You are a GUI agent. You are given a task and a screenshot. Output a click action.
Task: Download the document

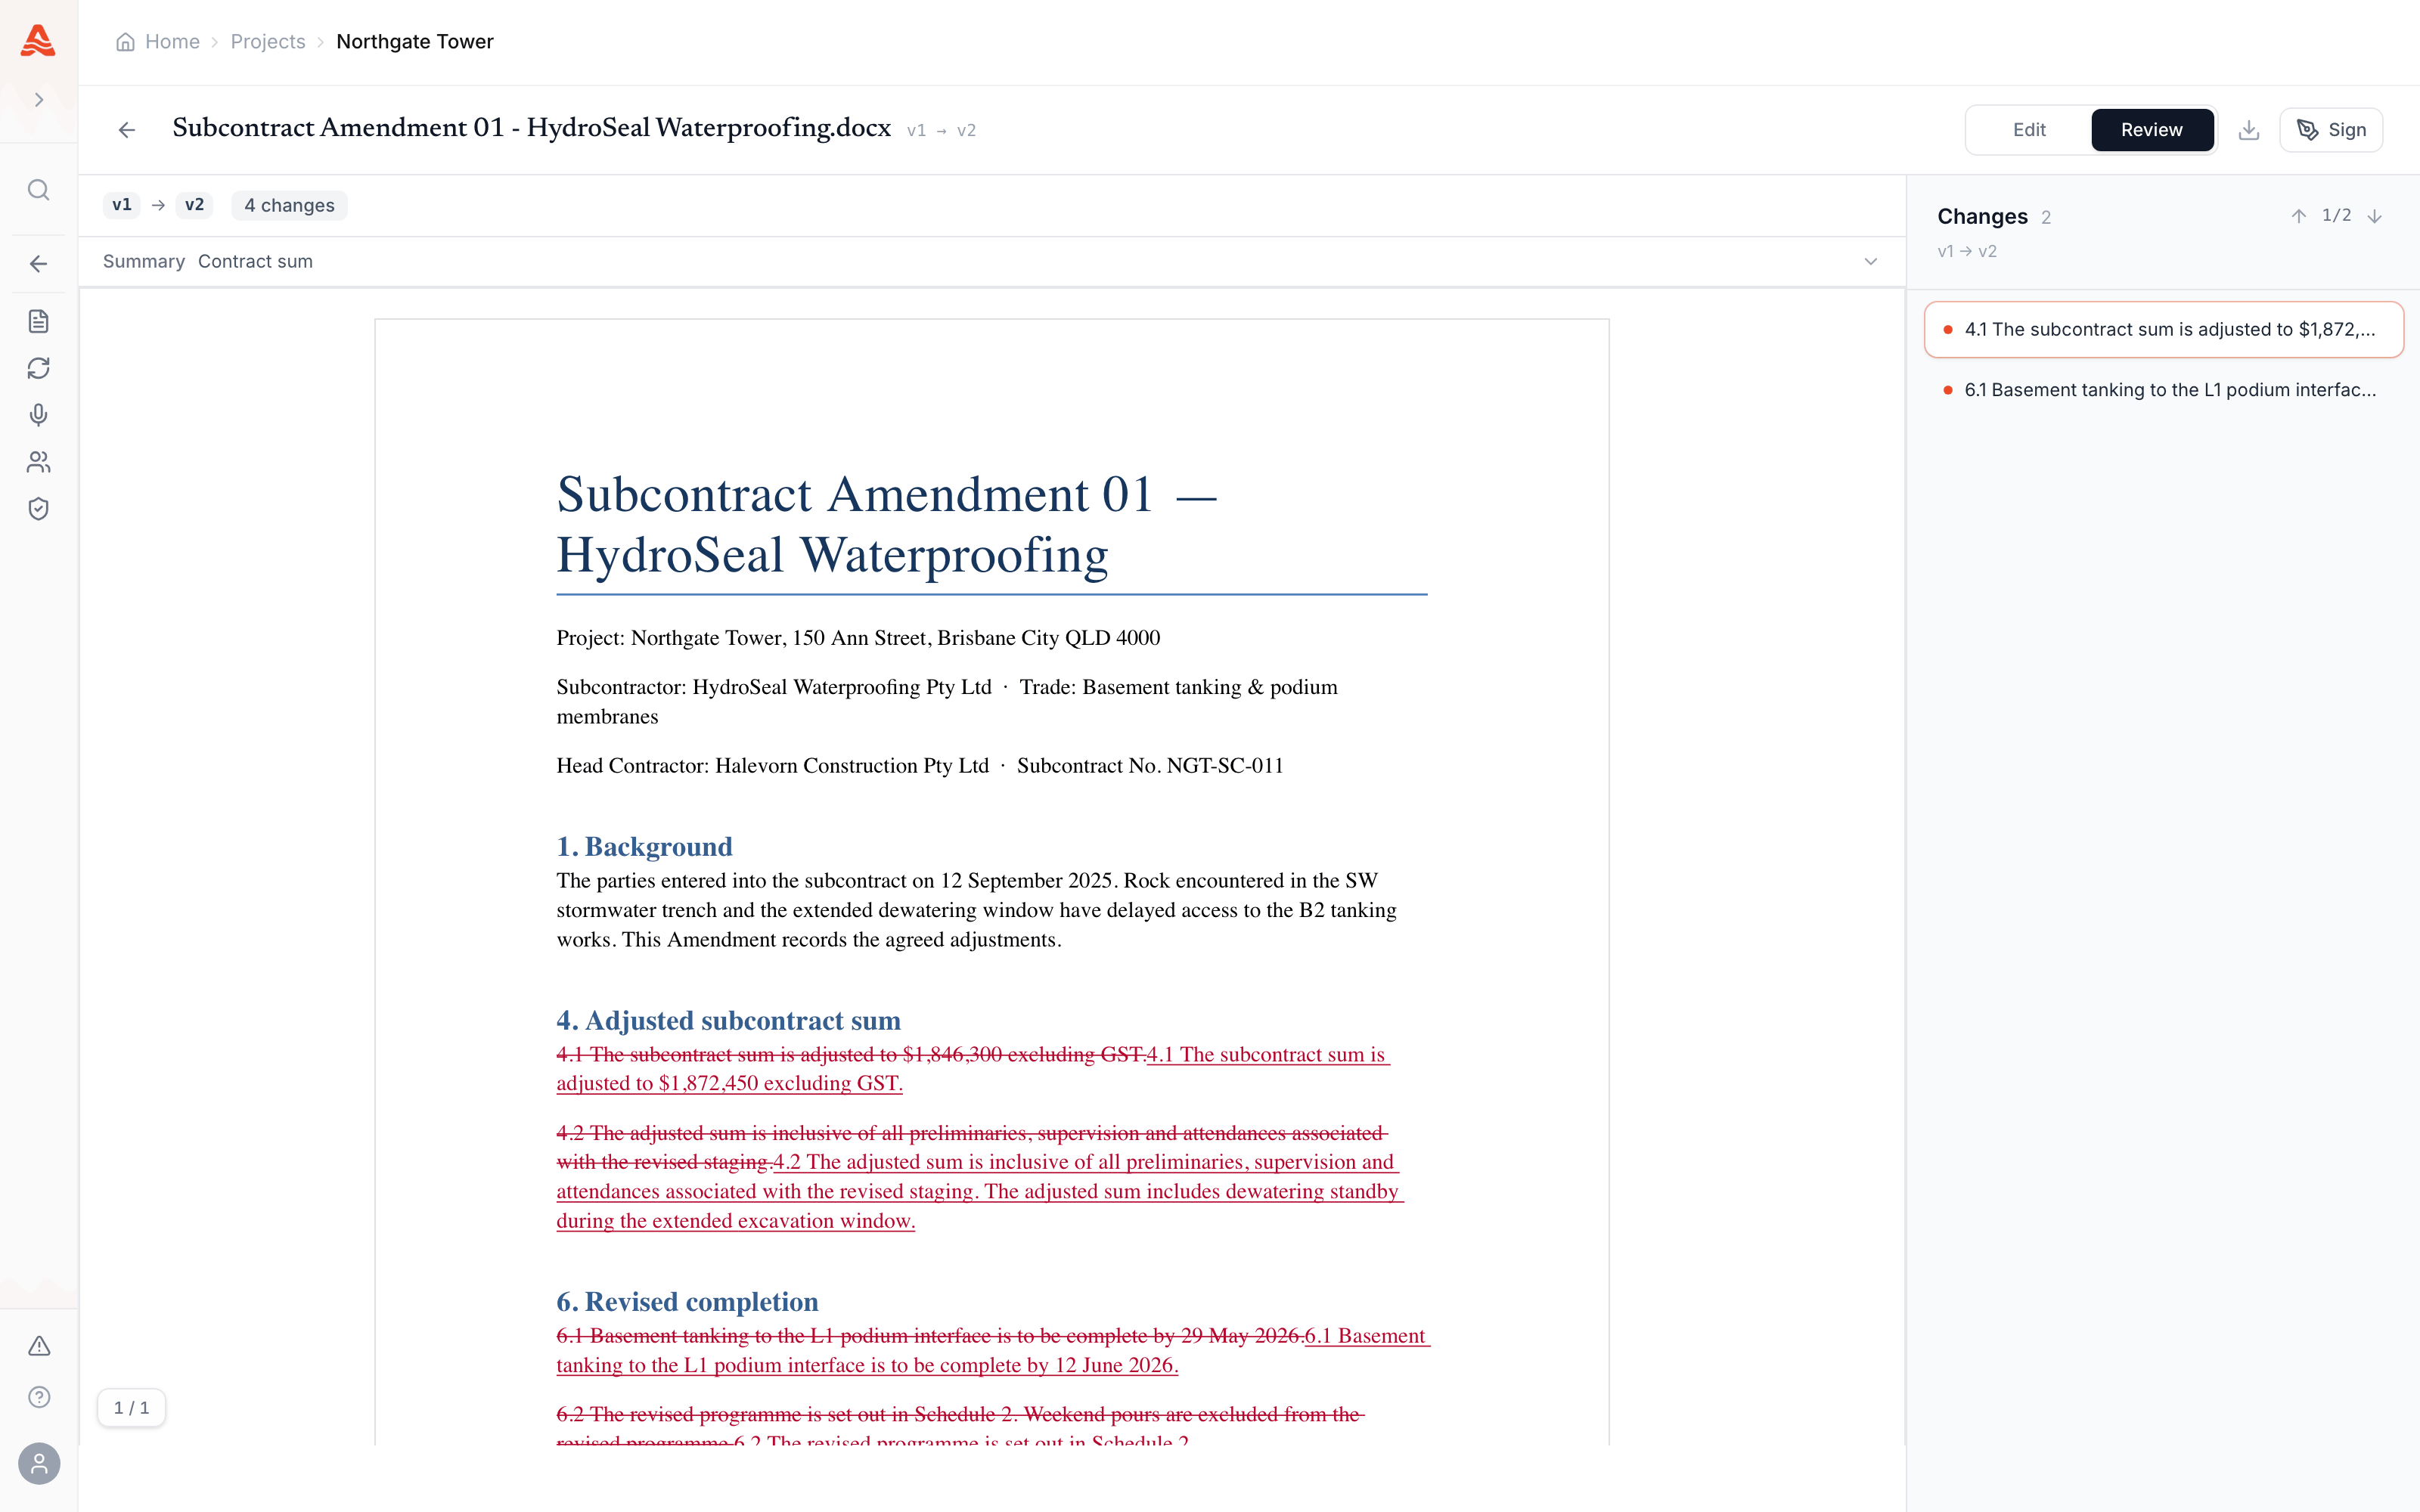coord(2249,130)
